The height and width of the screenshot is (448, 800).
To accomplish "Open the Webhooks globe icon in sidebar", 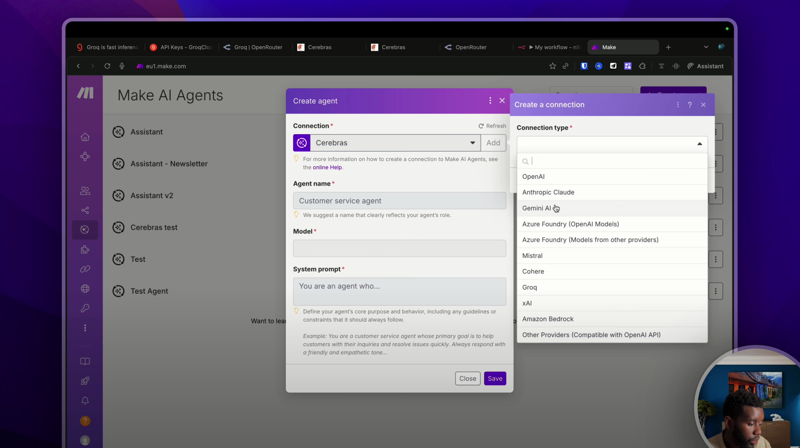I will coord(85,288).
